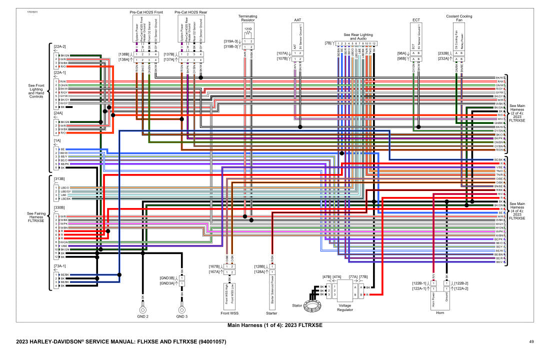Select connector label [22A-1]
The width and height of the screenshot is (550, 356).
pyautogui.click(x=59, y=72)
